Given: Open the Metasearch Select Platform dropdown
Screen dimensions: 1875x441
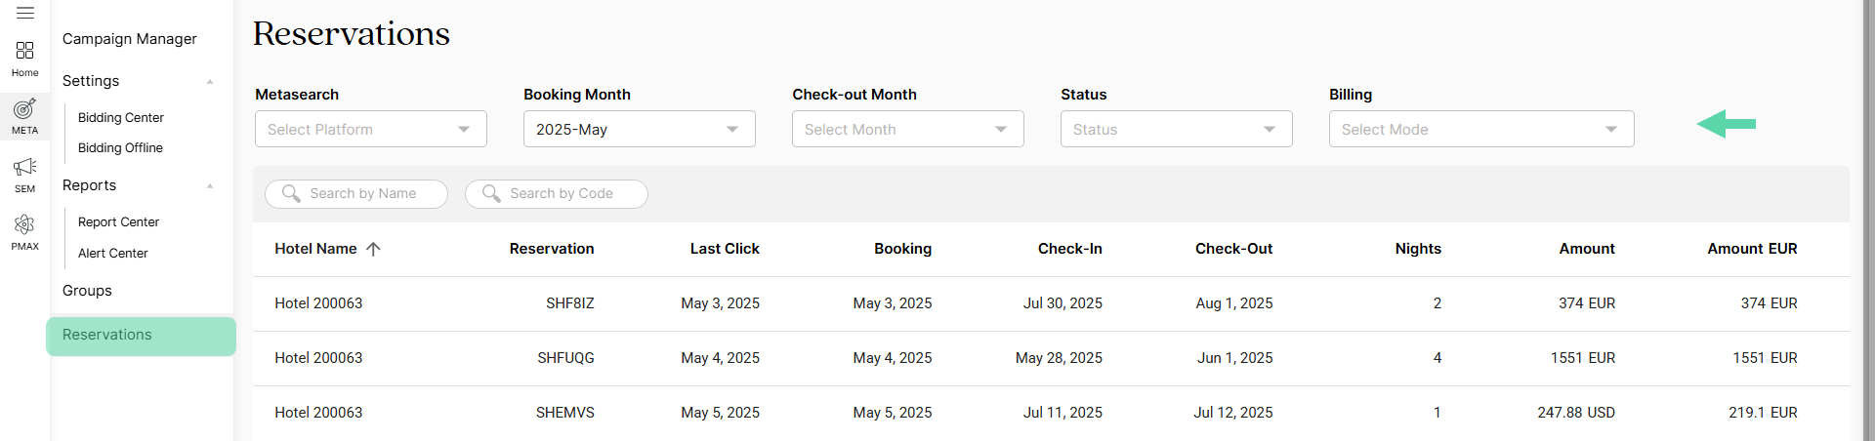Looking at the screenshot, I should point(371,129).
